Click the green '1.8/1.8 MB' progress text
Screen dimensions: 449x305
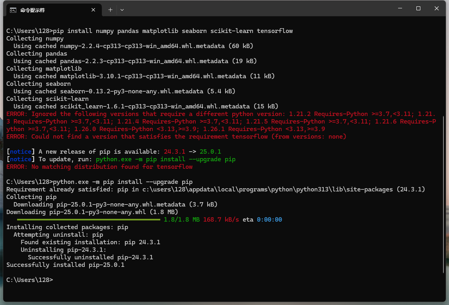tap(181, 220)
